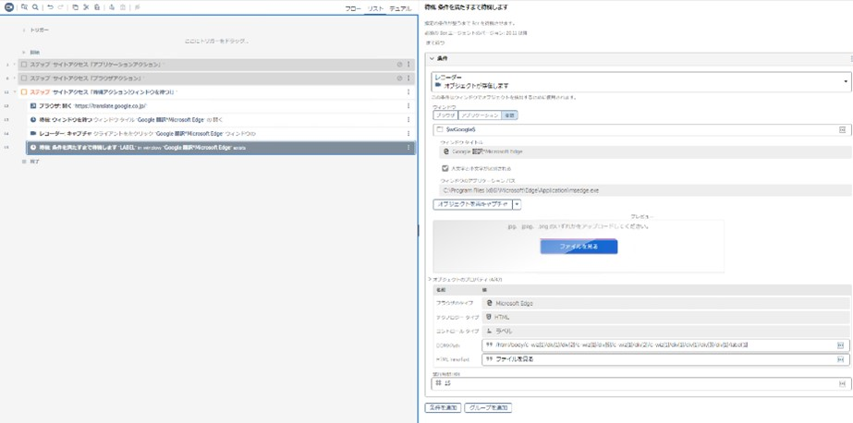The image size is (853, 423).
Task: Open the arrow beside the object recapture button
Action: click(x=517, y=204)
